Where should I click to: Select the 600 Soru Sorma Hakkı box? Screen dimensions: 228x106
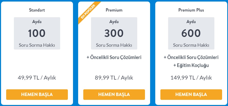click(191, 33)
